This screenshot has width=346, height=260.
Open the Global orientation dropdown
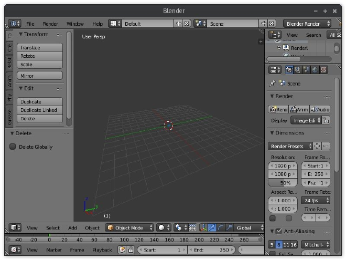(249, 227)
